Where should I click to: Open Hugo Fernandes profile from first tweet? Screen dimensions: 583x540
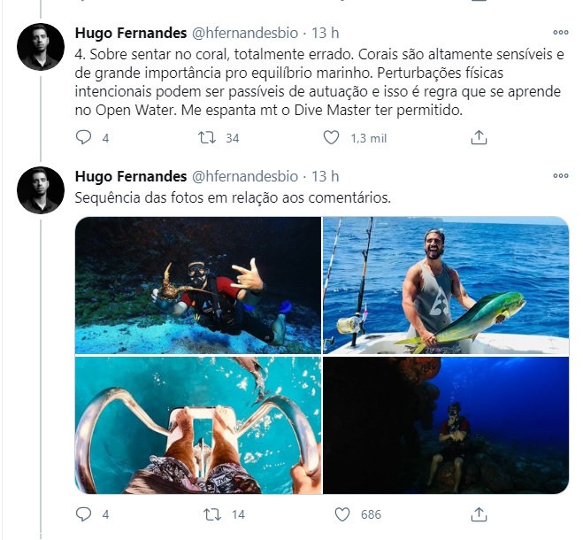click(x=131, y=34)
